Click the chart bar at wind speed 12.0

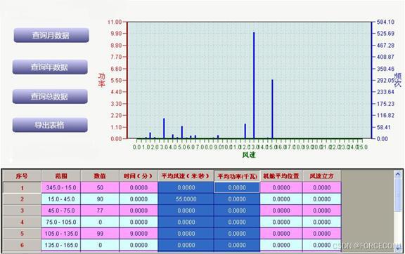pos(245,131)
